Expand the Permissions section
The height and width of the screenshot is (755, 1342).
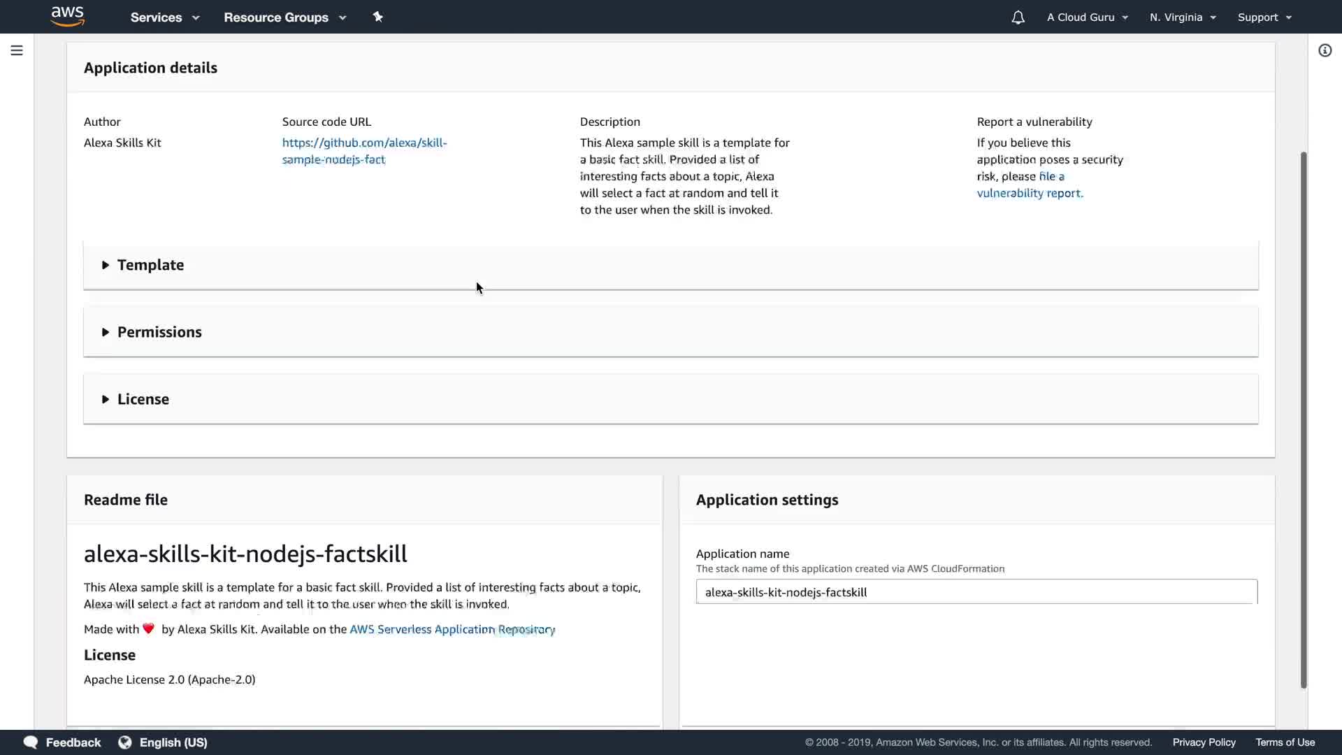[159, 332]
